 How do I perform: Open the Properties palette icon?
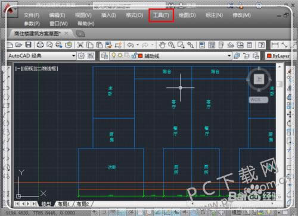[x=202, y=45]
